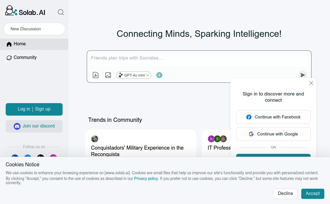Decline the cookies notice
Image resolution: width=330 pixels, height=204 pixels.
coord(285,194)
